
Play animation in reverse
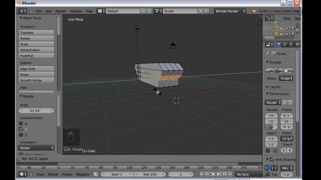[x=213, y=174]
